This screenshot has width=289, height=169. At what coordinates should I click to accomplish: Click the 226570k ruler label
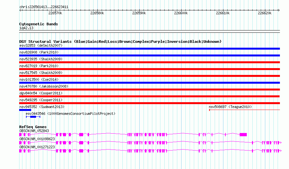55,13
